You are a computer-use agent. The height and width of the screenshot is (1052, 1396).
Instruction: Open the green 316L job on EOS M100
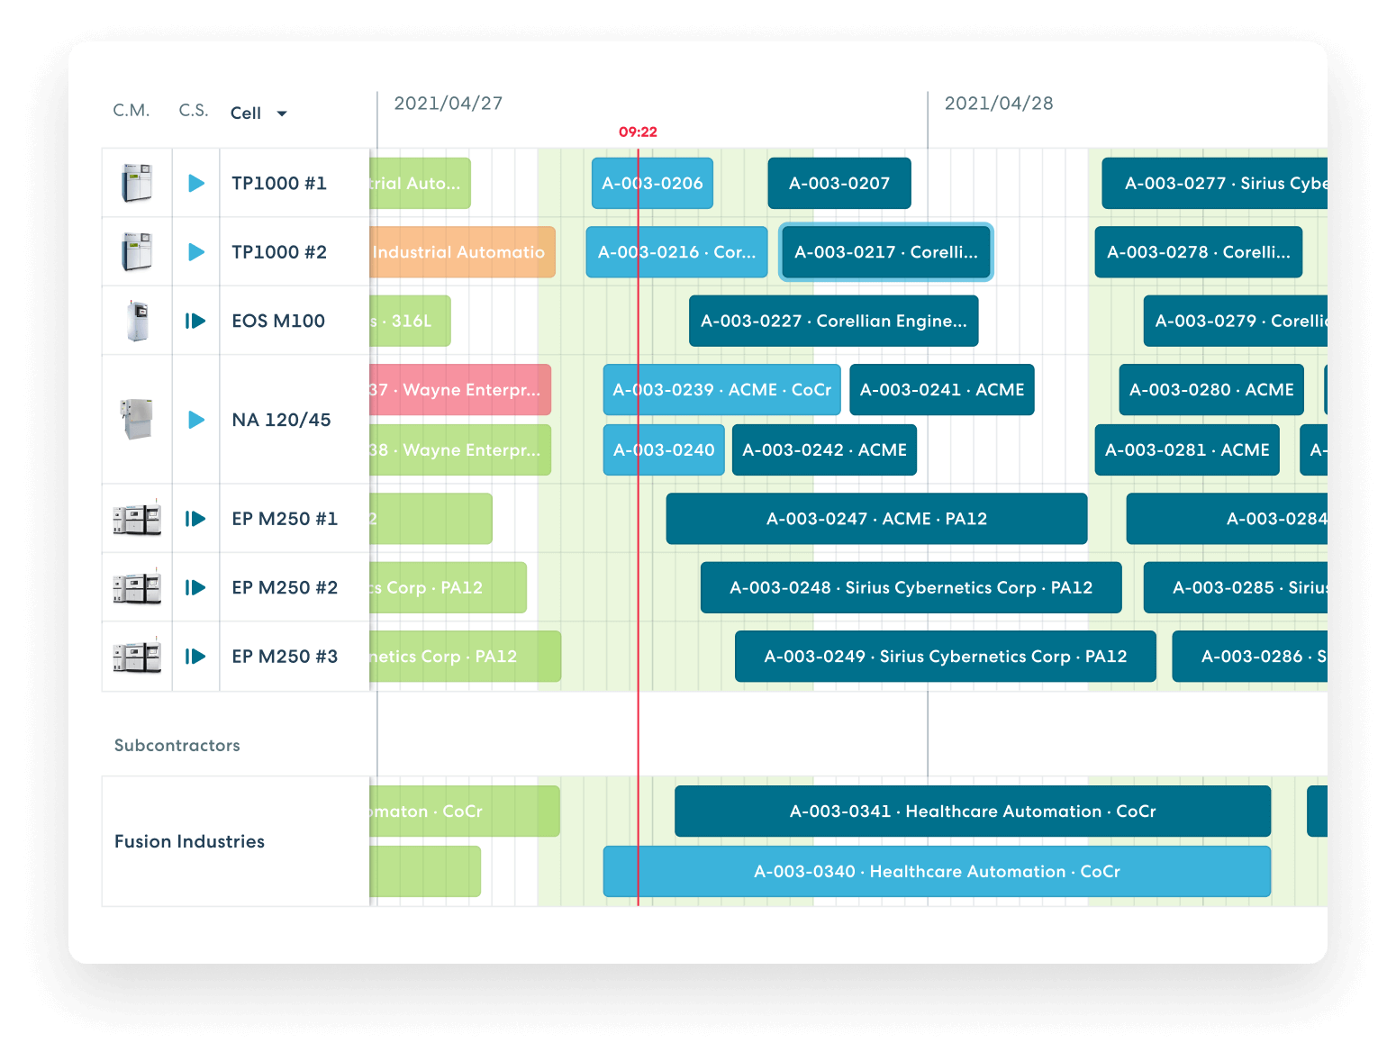click(x=410, y=321)
